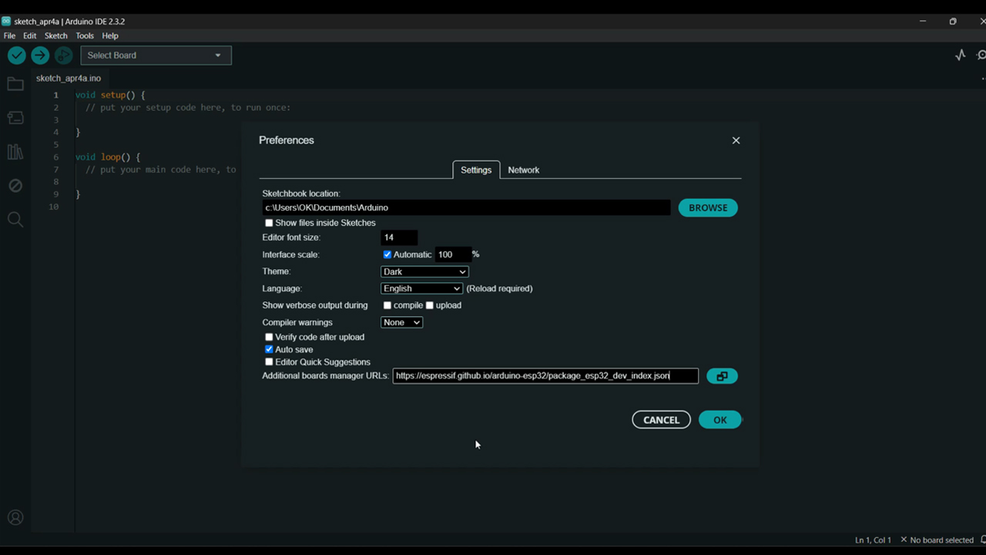
Task: Click No board selected in status bar
Action: click(x=936, y=540)
